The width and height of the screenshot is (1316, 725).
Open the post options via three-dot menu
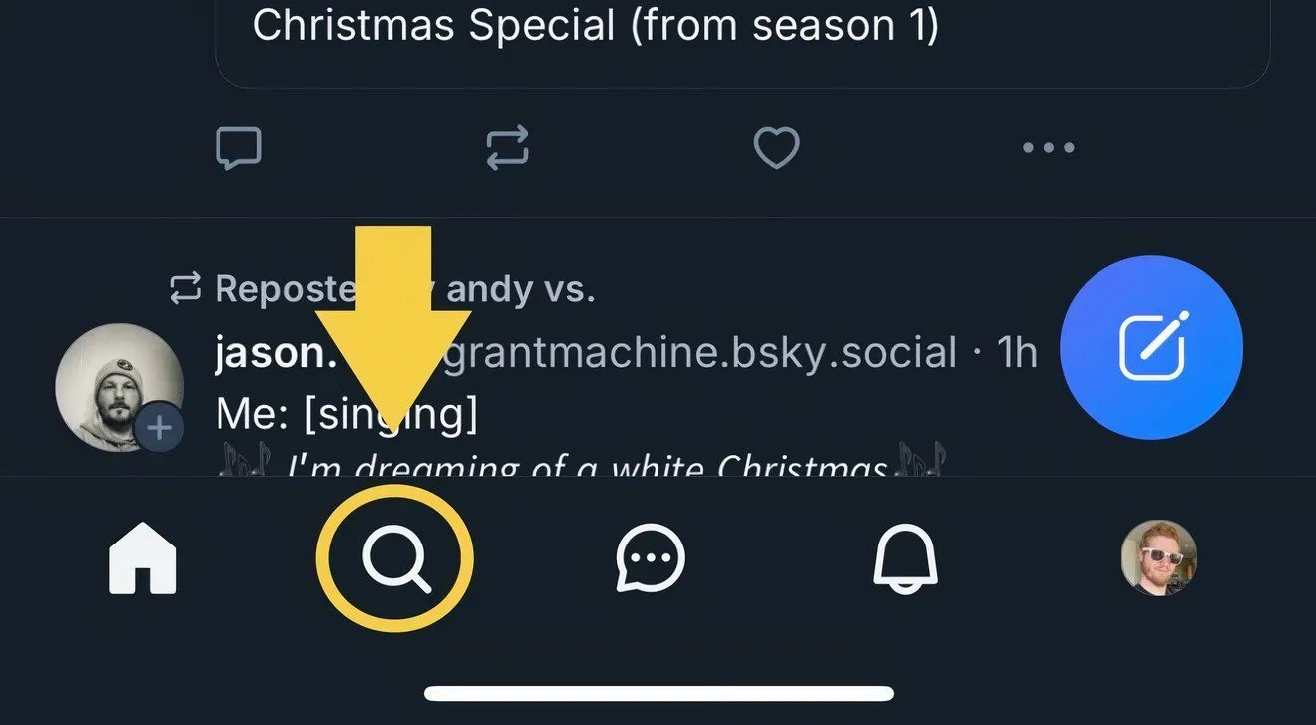[1048, 147]
